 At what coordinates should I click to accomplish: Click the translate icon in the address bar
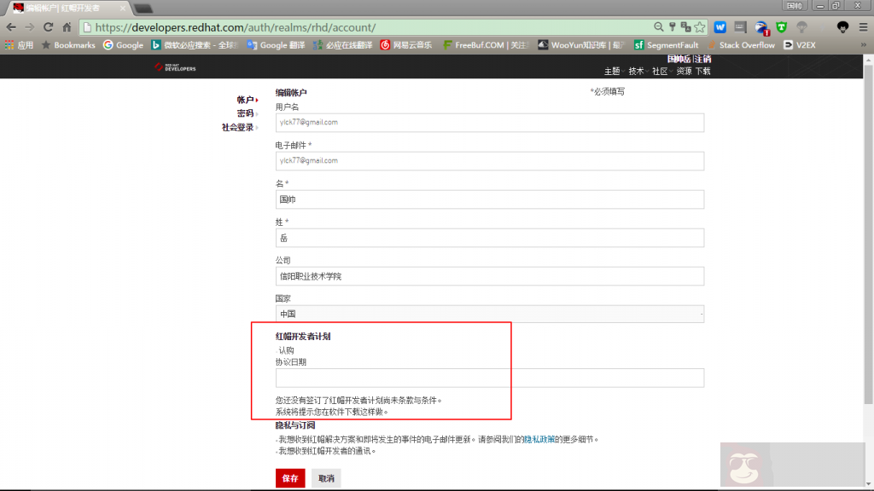tap(686, 26)
